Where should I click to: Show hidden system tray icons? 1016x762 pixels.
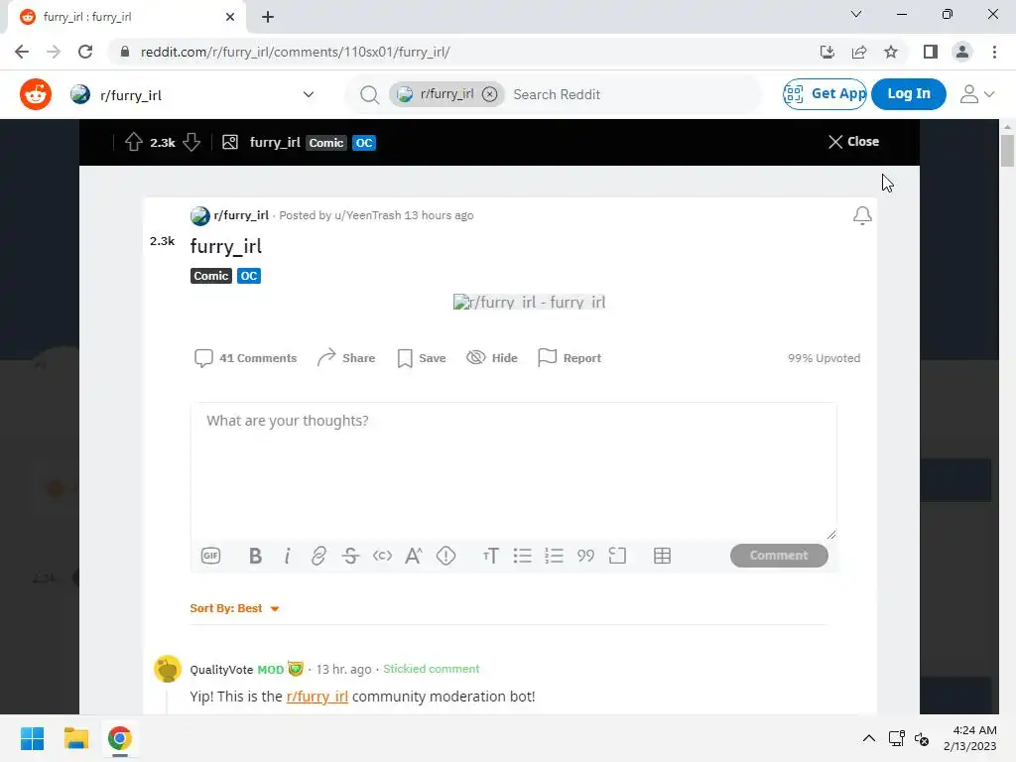(869, 738)
